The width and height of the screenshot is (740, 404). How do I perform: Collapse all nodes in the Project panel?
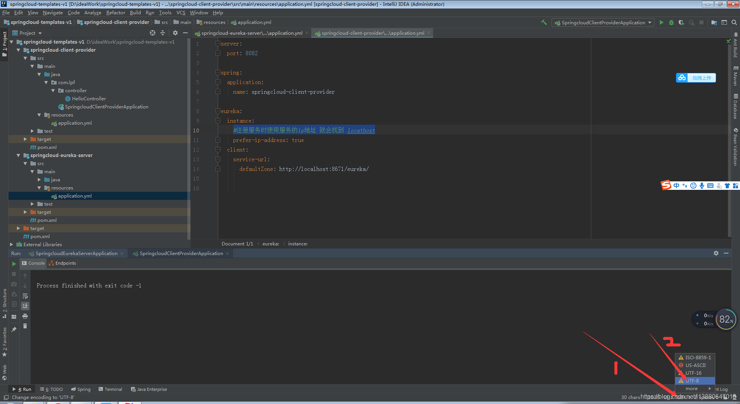pyautogui.click(x=163, y=33)
